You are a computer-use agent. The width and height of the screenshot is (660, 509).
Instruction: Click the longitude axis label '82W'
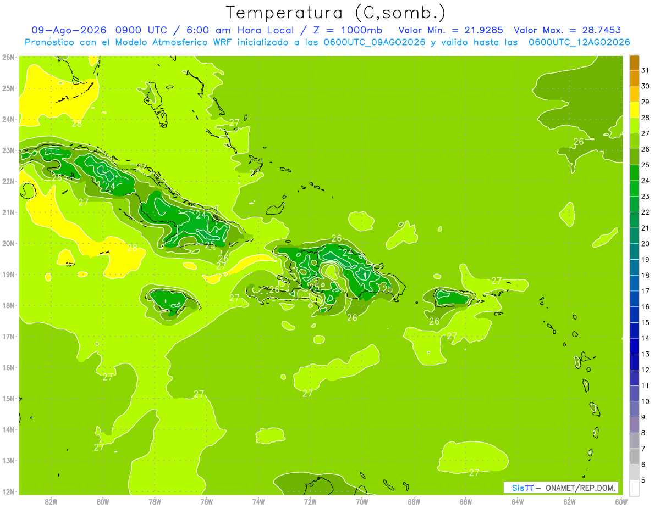(51, 501)
